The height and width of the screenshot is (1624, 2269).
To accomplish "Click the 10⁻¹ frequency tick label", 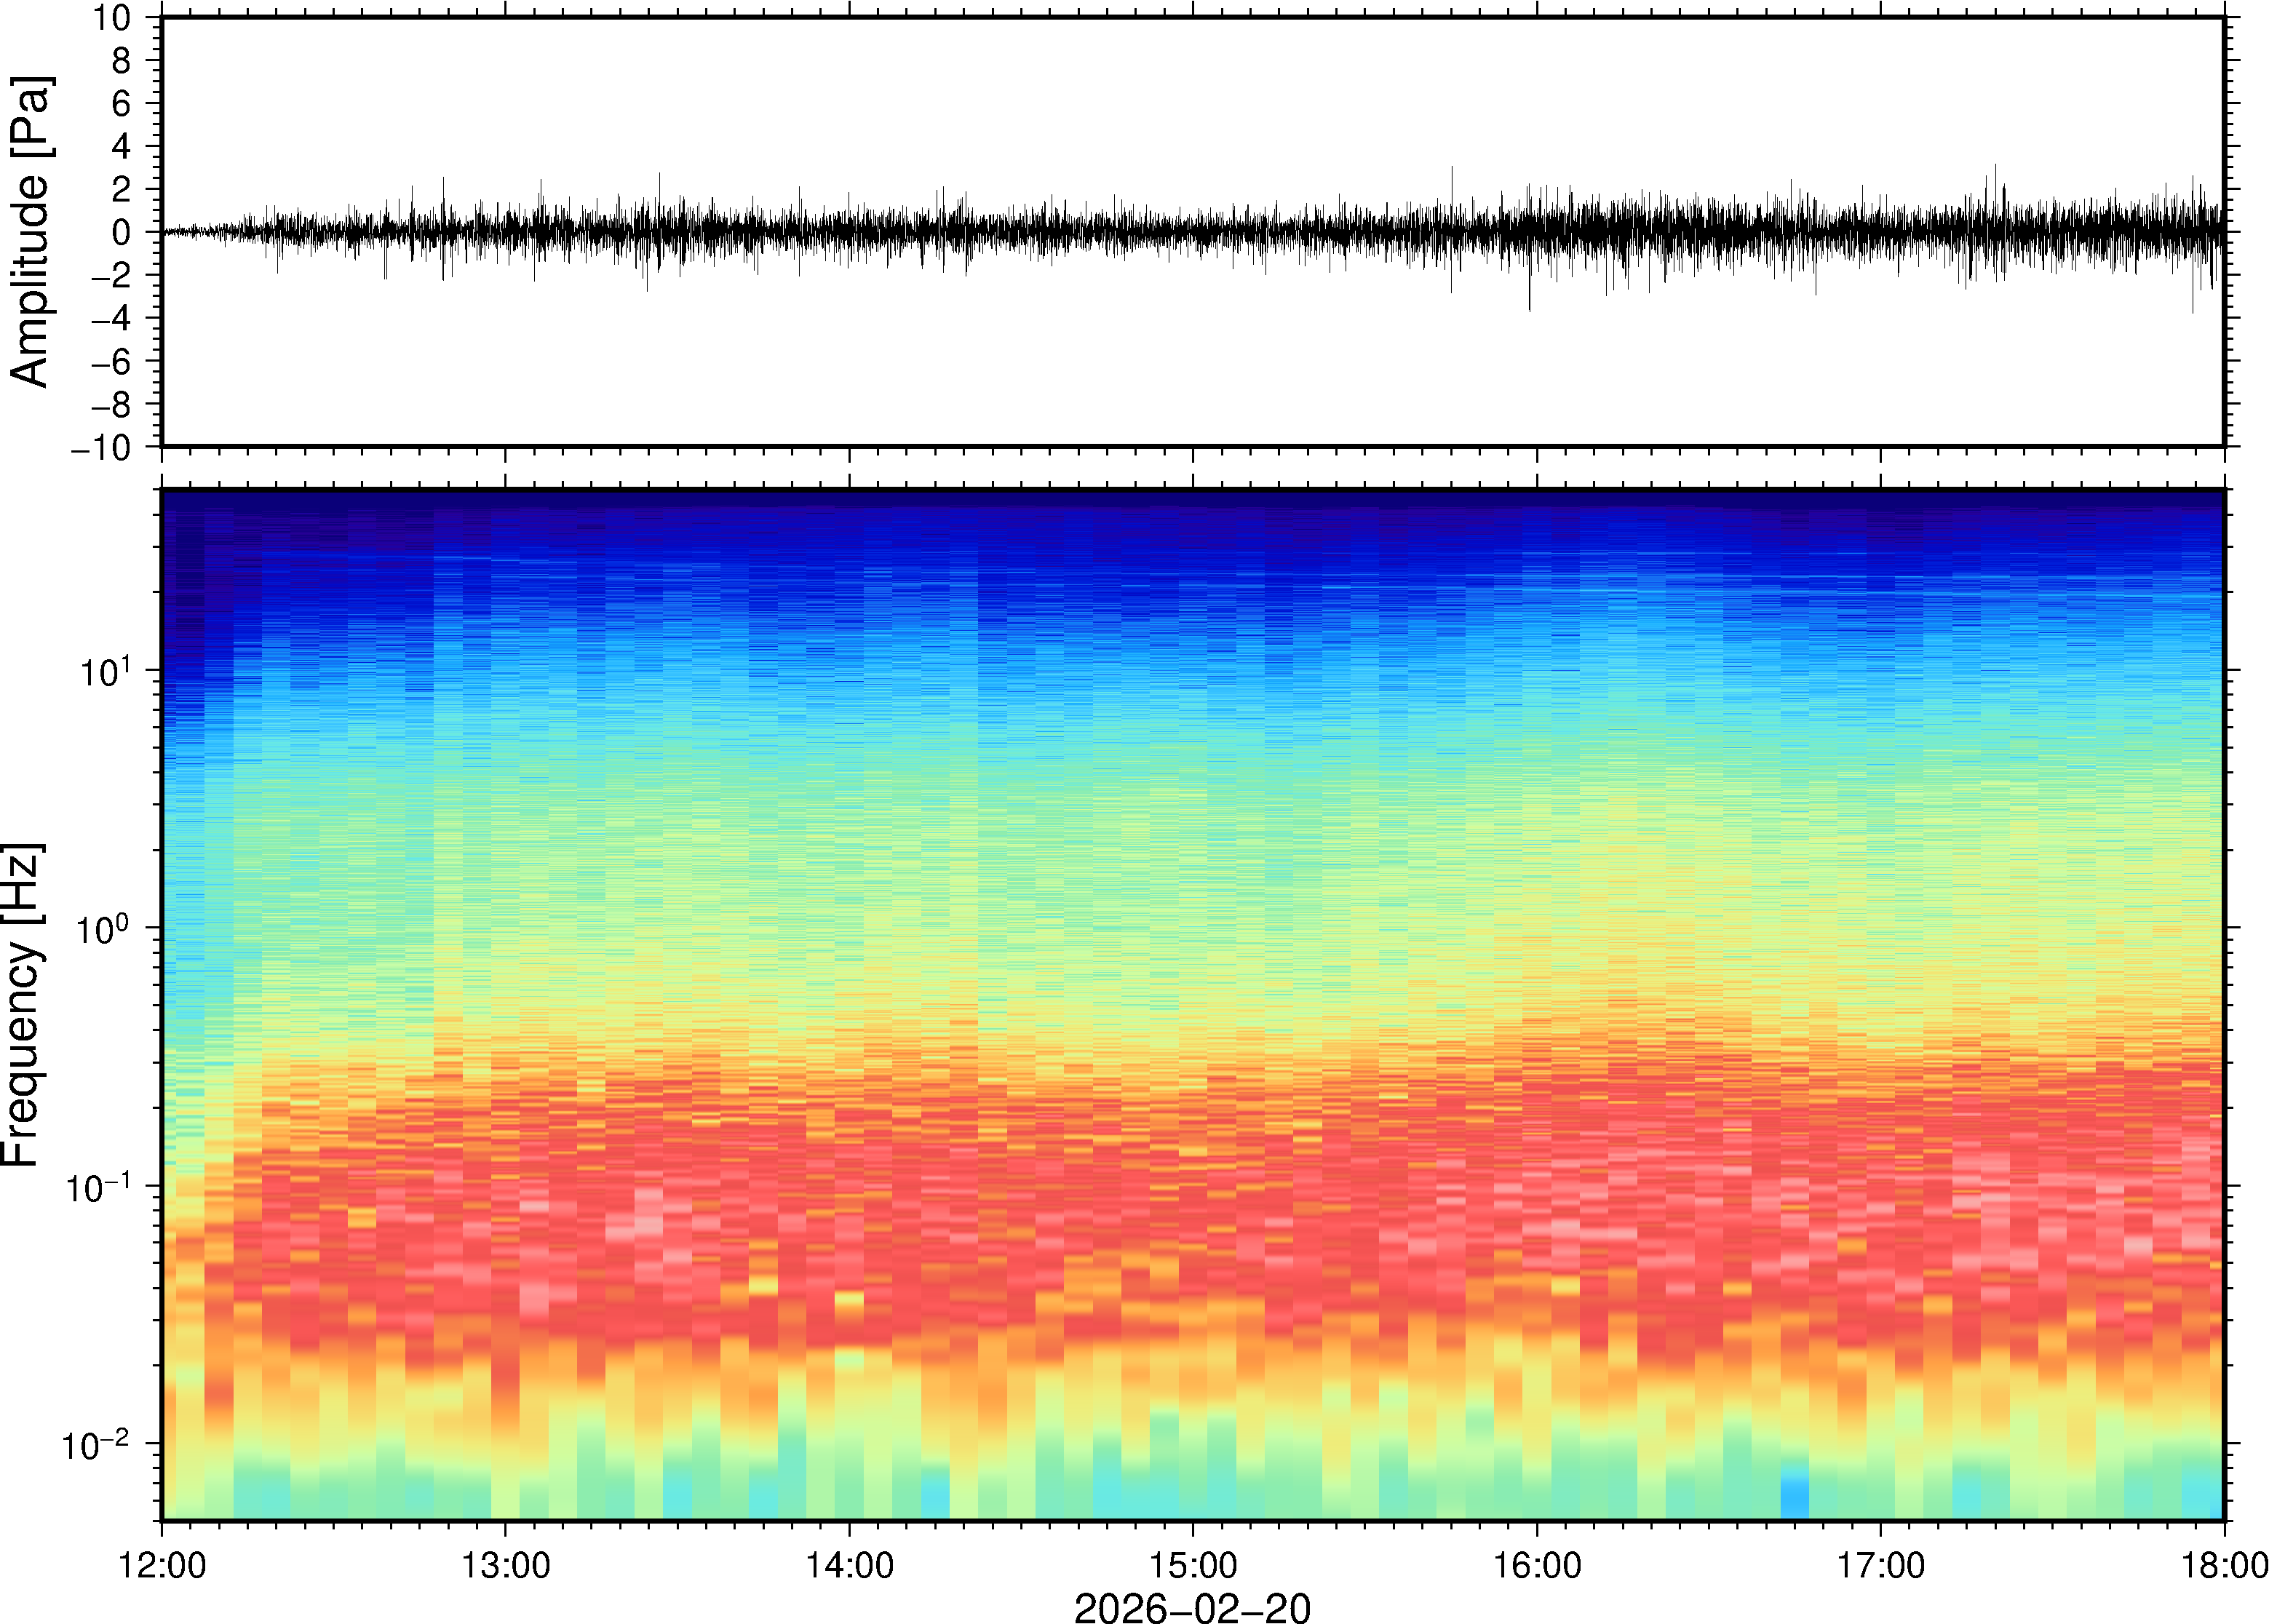I will pos(98,1187).
